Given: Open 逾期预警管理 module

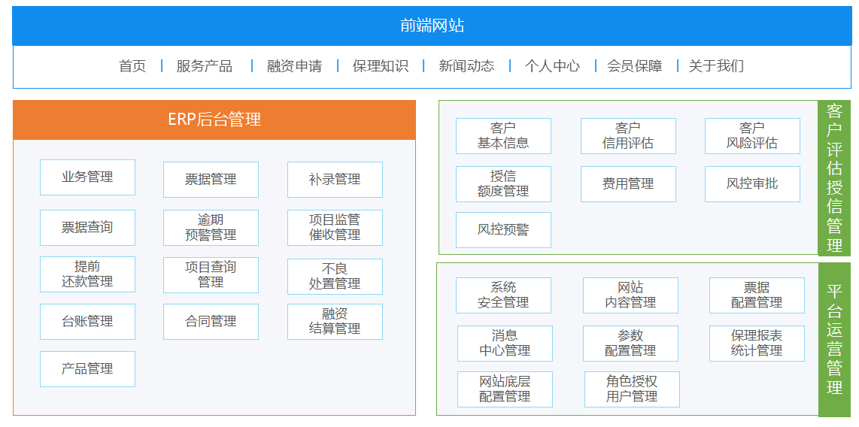Looking at the screenshot, I should click(x=211, y=228).
